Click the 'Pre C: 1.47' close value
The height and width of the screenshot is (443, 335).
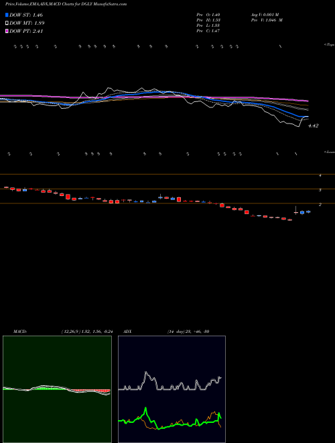(x=208, y=31)
